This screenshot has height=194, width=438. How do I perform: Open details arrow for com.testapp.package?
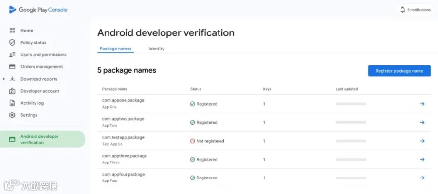point(422,141)
